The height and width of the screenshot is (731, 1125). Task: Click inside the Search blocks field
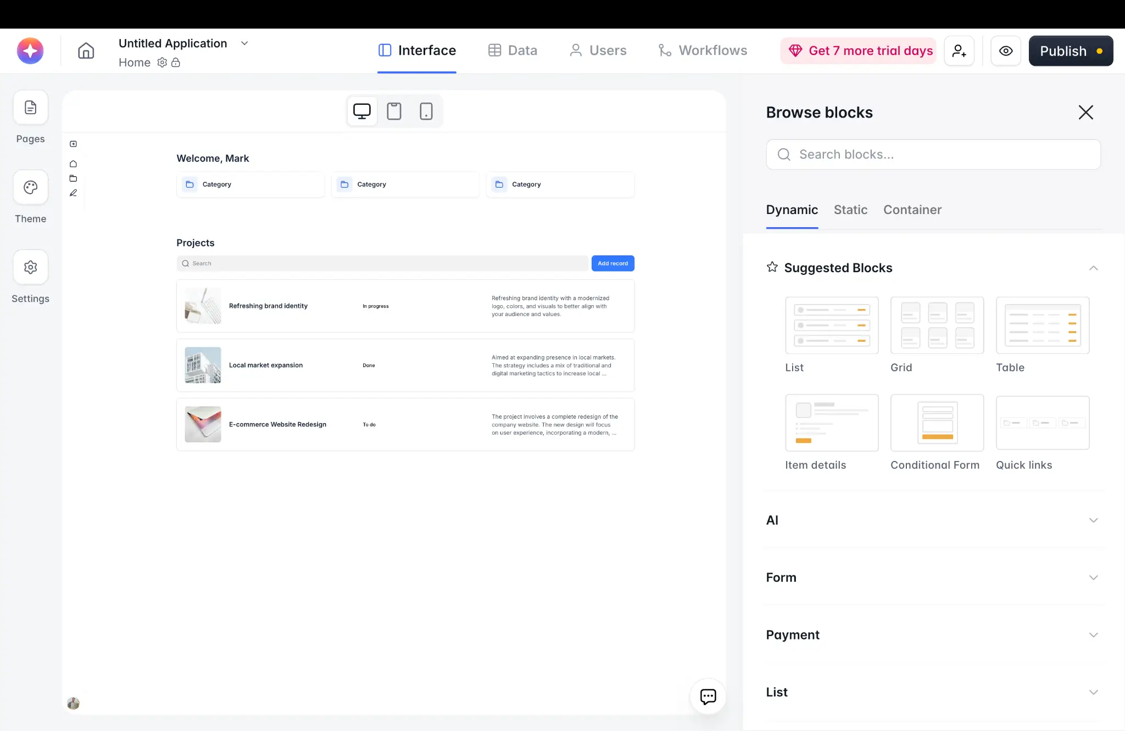tap(933, 154)
